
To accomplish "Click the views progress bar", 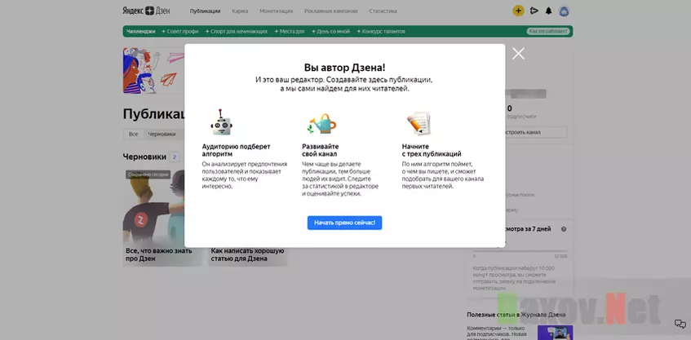I will click(520, 251).
